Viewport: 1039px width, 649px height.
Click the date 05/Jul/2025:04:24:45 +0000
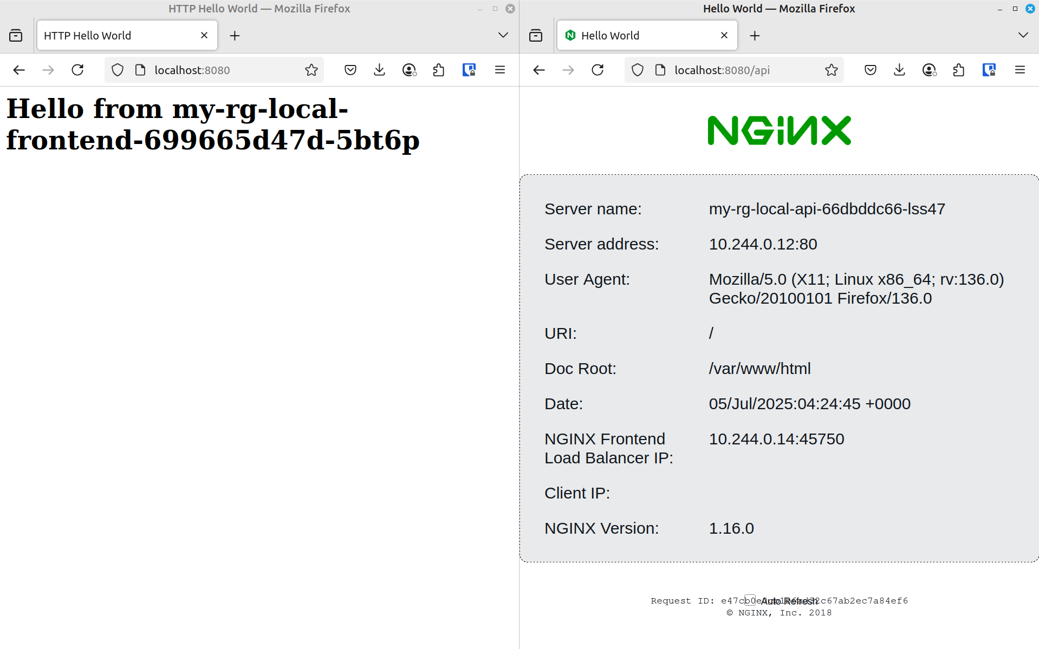coord(809,404)
